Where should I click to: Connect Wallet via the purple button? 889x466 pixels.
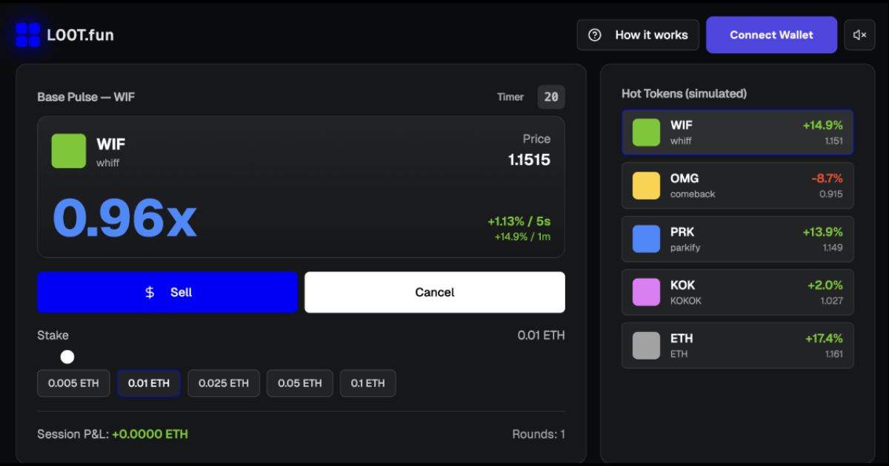771,35
